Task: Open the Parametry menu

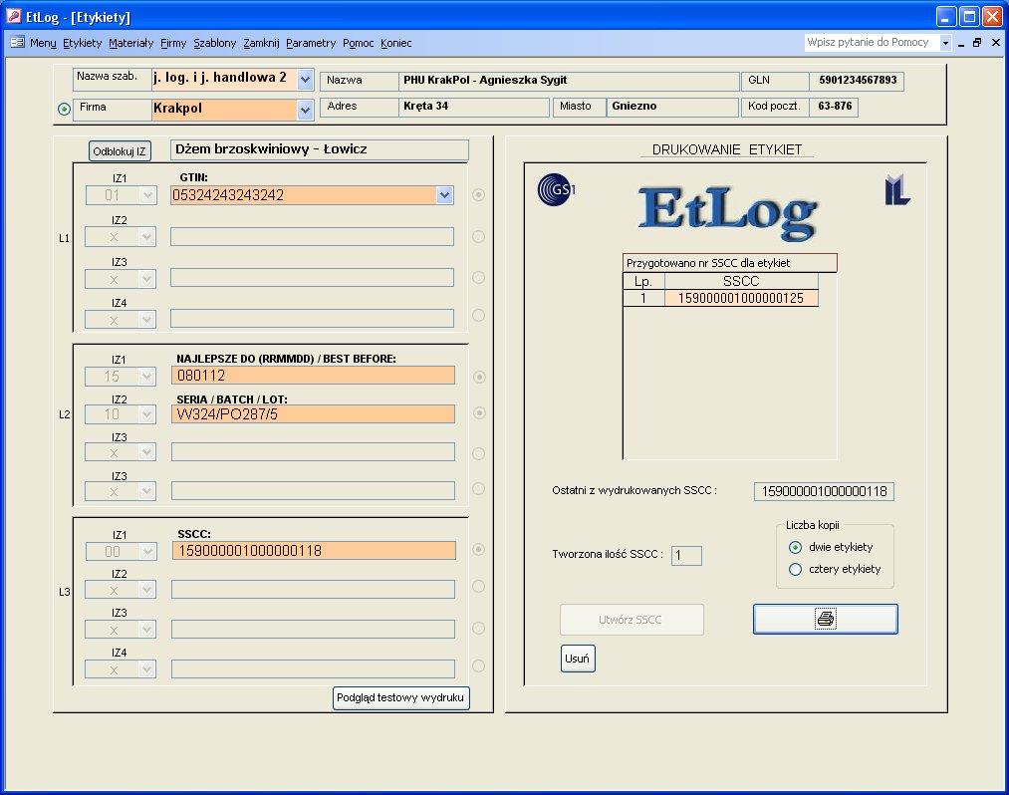Action: [x=311, y=43]
